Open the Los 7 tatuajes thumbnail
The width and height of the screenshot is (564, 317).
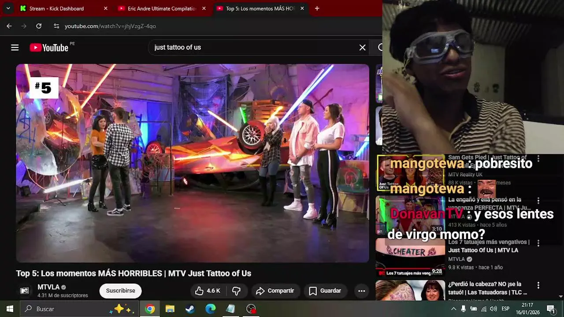click(x=410, y=258)
